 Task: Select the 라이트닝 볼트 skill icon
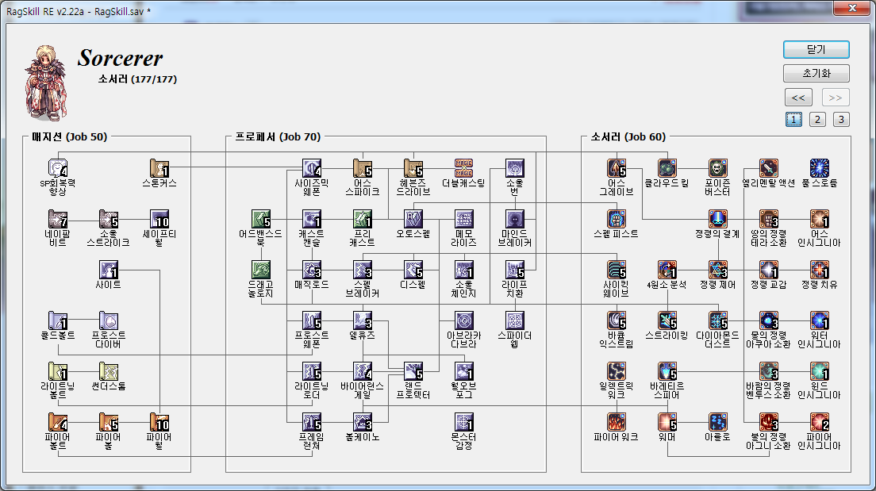(58, 371)
